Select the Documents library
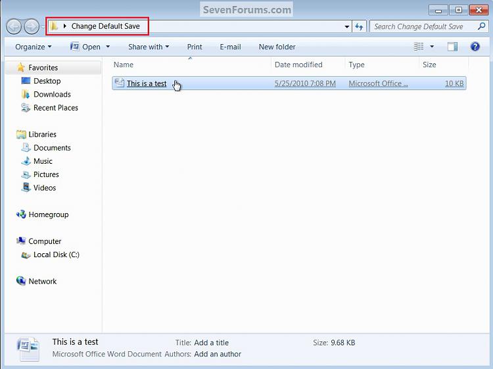Viewport: 493px width, 369px height. [x=52, y=147]
